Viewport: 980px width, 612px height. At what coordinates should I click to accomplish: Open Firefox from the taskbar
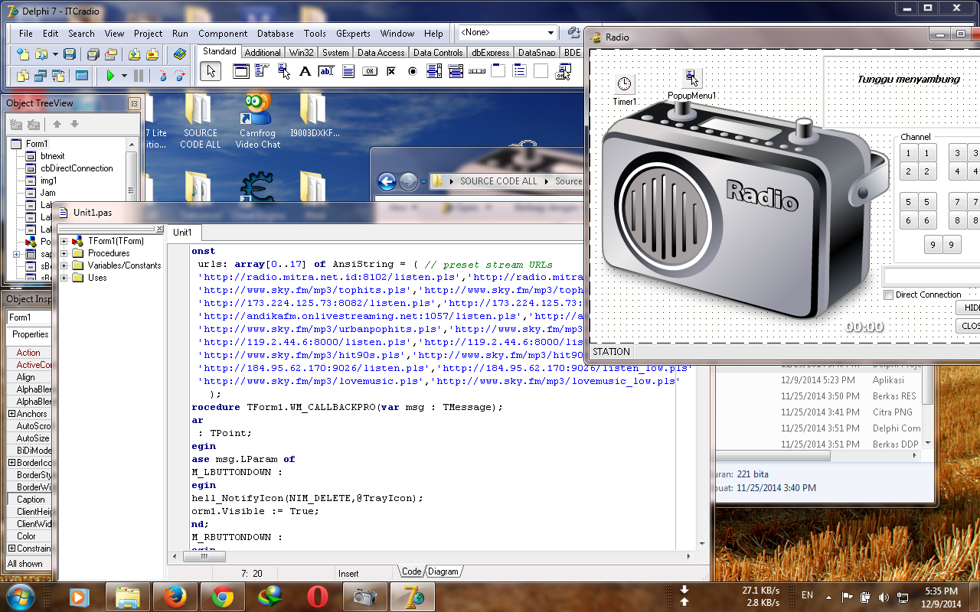[175, 596]
